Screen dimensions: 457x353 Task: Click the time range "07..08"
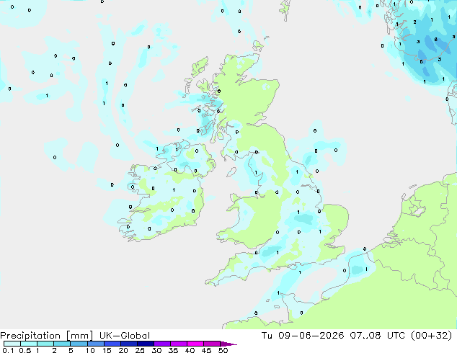(365, 336)
